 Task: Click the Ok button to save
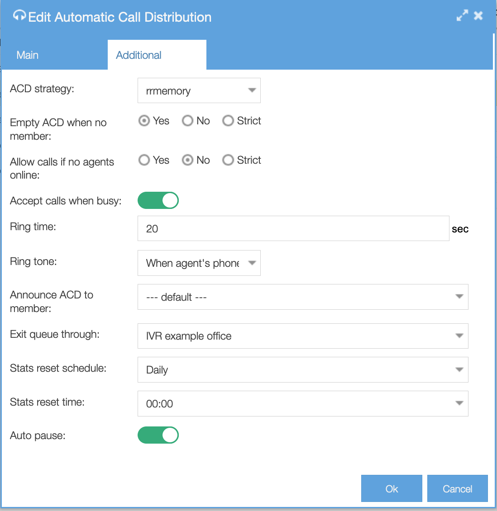[391, 488]
